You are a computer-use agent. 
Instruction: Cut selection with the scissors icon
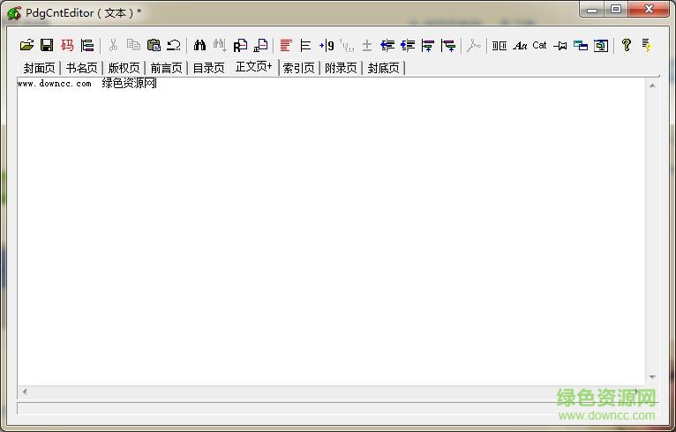click(113, 45)
